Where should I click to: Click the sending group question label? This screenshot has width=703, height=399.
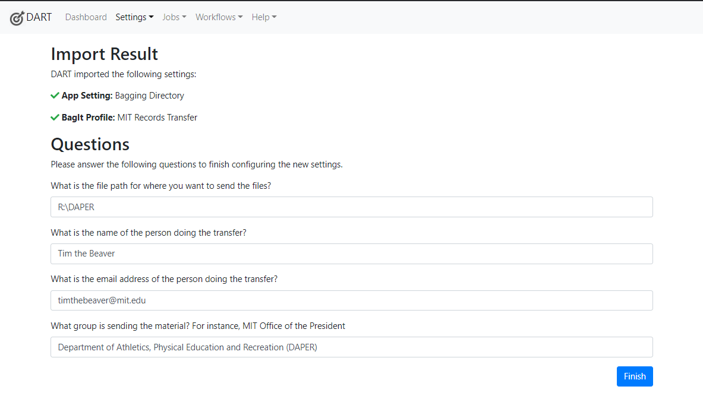(x=198, y=326)
